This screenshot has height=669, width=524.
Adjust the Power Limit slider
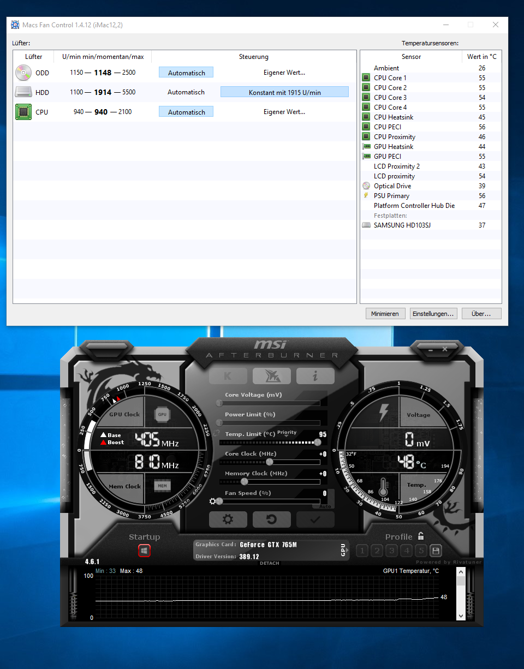coord(270,423)
